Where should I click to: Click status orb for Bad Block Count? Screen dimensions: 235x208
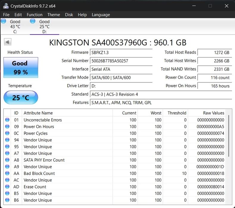[7, 173]
